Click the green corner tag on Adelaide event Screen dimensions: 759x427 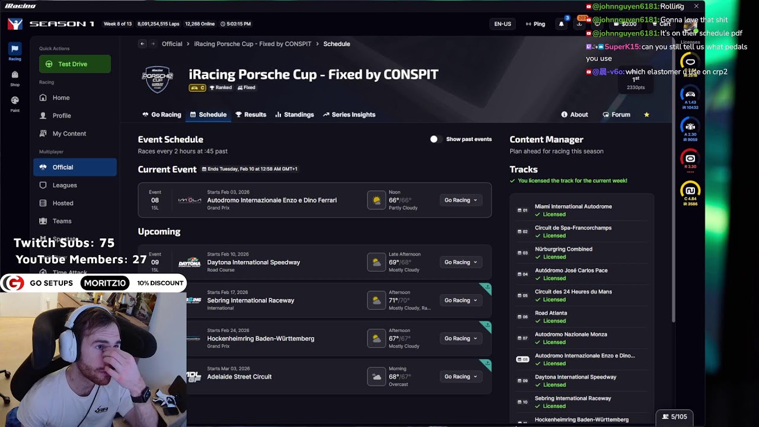coord(486,365)
